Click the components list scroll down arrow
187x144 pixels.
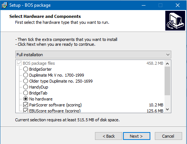point(168,109)
